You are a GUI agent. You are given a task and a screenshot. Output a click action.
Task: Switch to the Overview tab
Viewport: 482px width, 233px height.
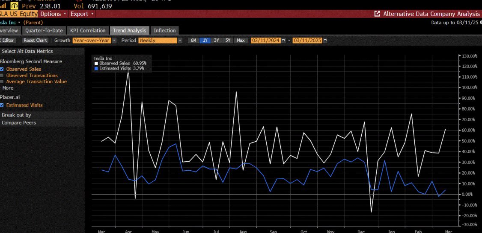tap(10, 30)
